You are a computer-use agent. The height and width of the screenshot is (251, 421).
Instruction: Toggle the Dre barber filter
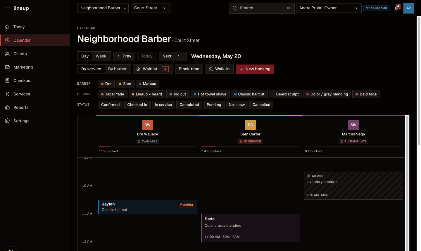(106, 84)
